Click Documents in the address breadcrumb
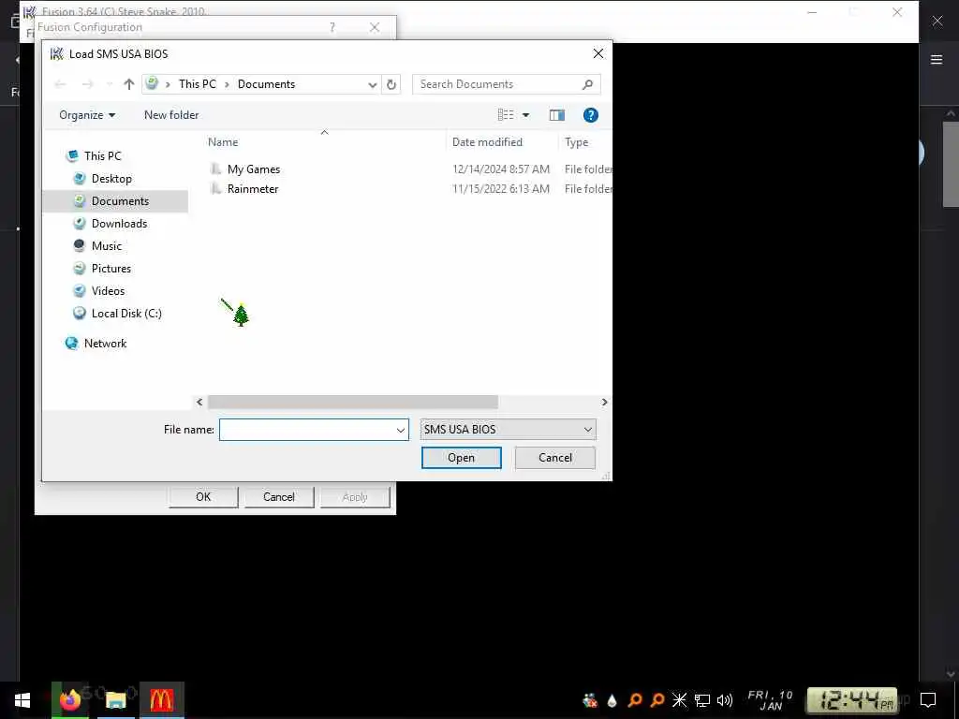 [x=266, y=84]
